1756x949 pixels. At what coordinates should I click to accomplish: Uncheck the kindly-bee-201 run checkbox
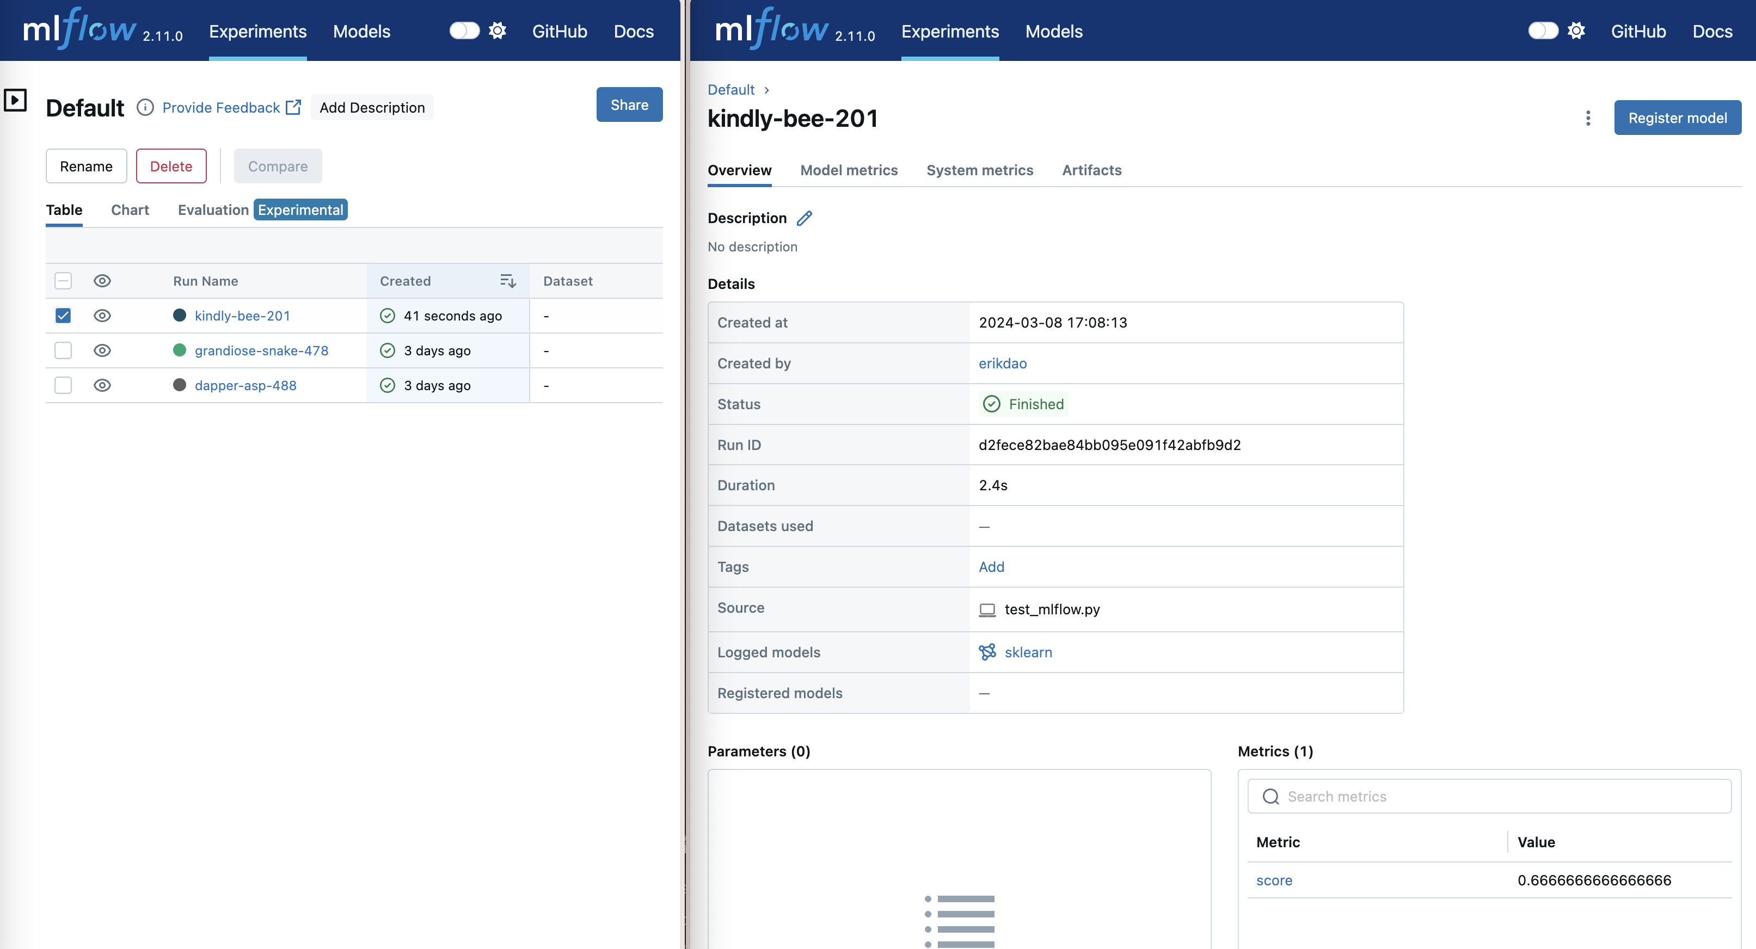coord(63,316)
